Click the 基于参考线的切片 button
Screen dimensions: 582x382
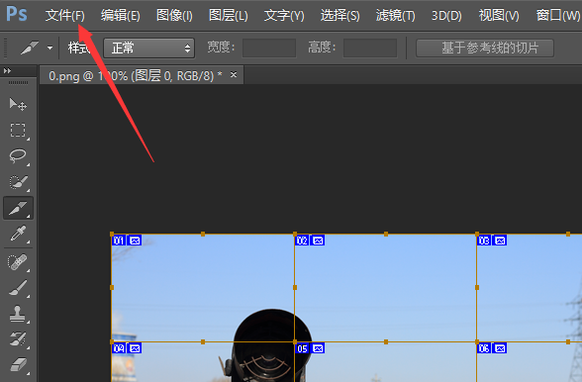[x=485, y=48]
